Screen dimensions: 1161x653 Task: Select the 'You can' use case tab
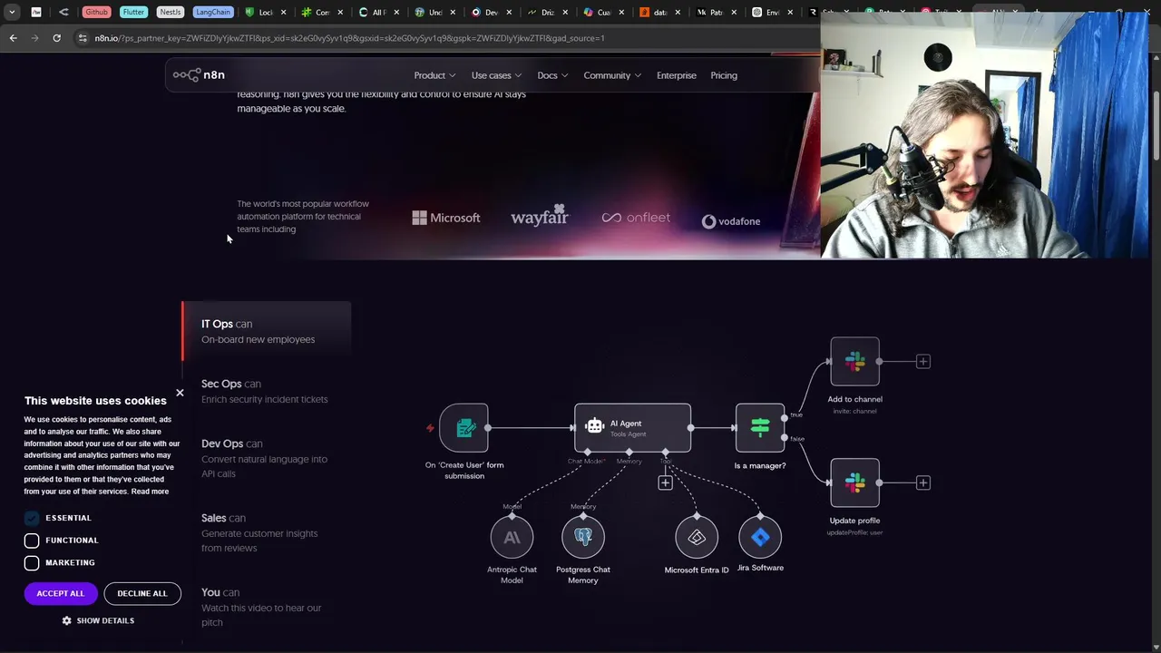tap(267, 607)
